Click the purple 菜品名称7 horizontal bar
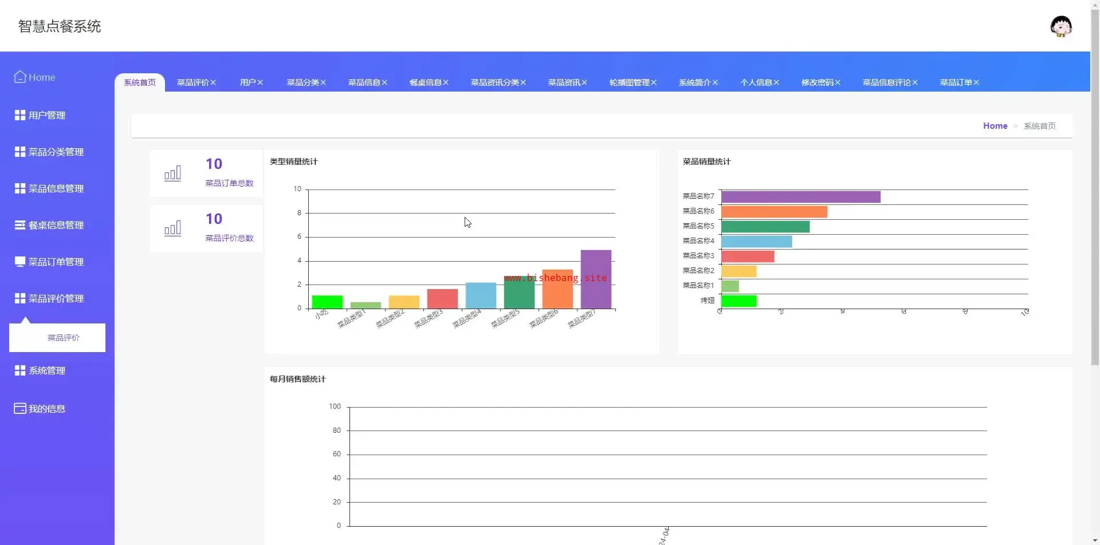 [801, 197]
